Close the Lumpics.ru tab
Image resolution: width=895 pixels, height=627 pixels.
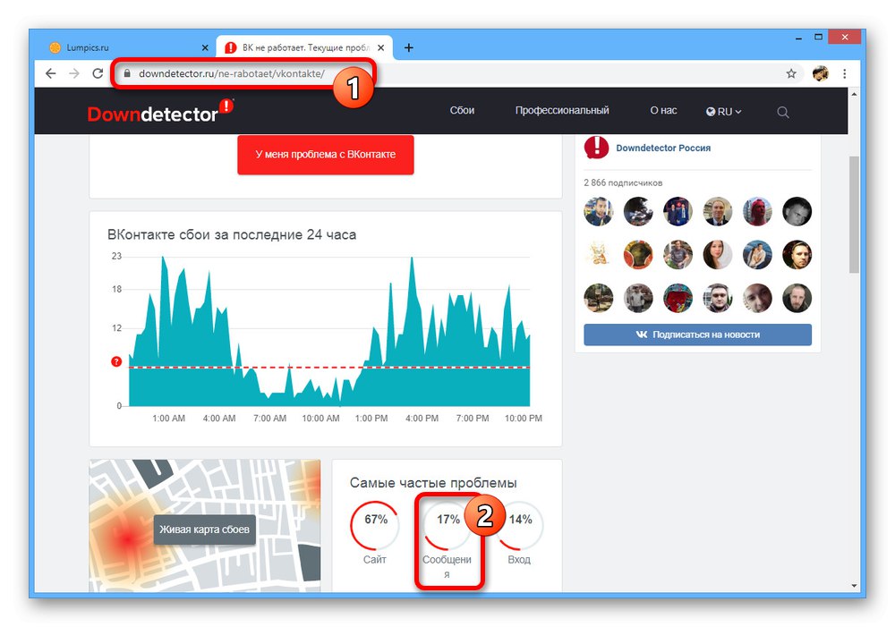205,48
